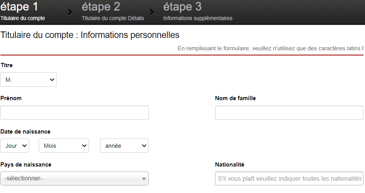365x193 pixels.
Task: Click the Nom de famille label
Action: point(235,98)
